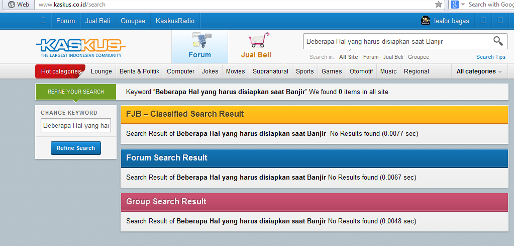The image size is (514, 246).
Task: Click the Web globe icon
Action: tap(12, 4)
